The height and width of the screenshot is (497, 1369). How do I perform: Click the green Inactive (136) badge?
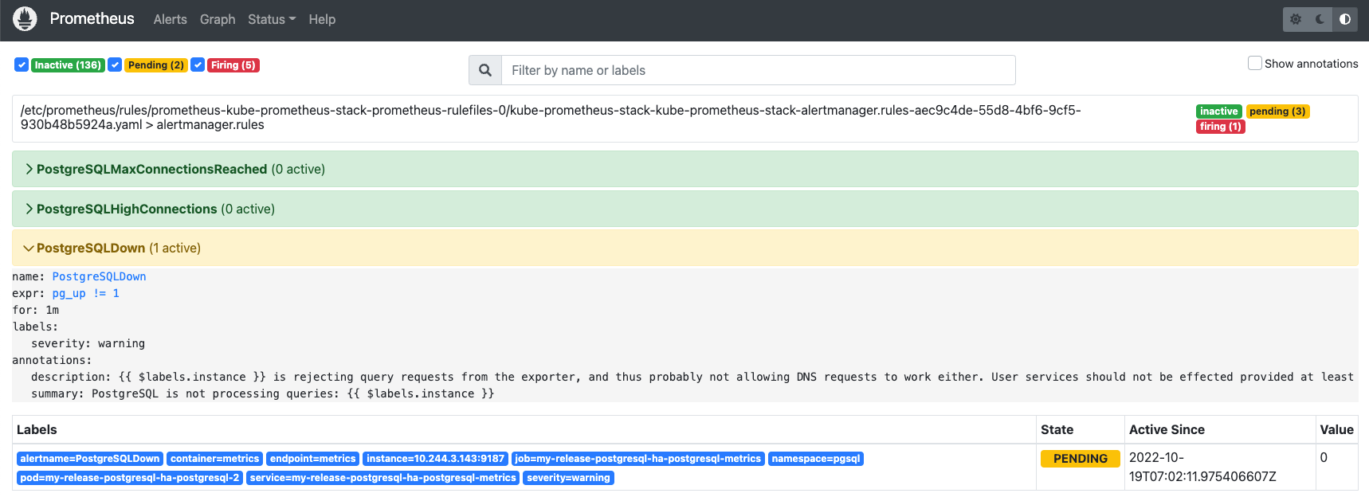(x=68, y=65)
